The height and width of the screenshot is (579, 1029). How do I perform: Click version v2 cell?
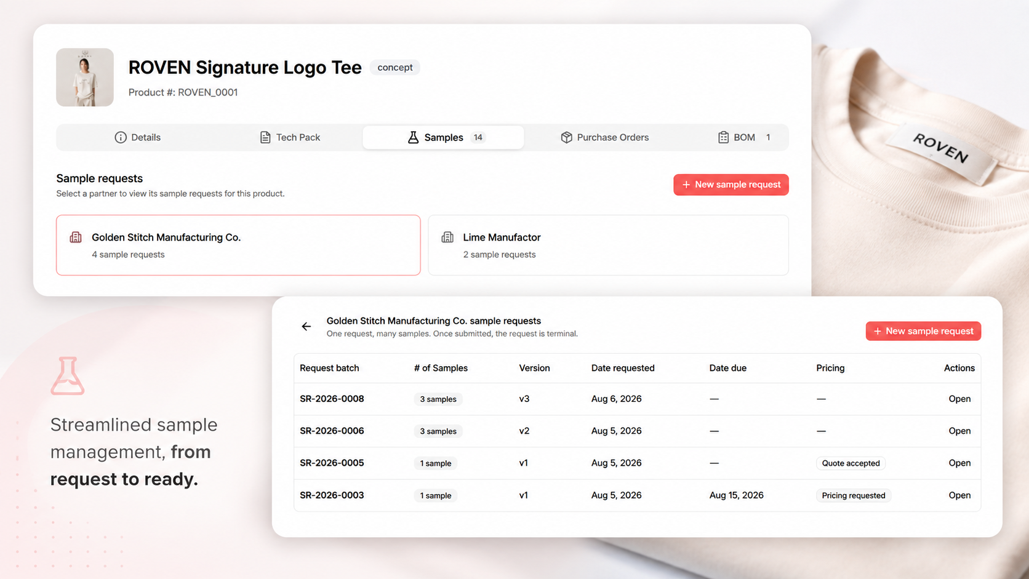coord(524,431)
